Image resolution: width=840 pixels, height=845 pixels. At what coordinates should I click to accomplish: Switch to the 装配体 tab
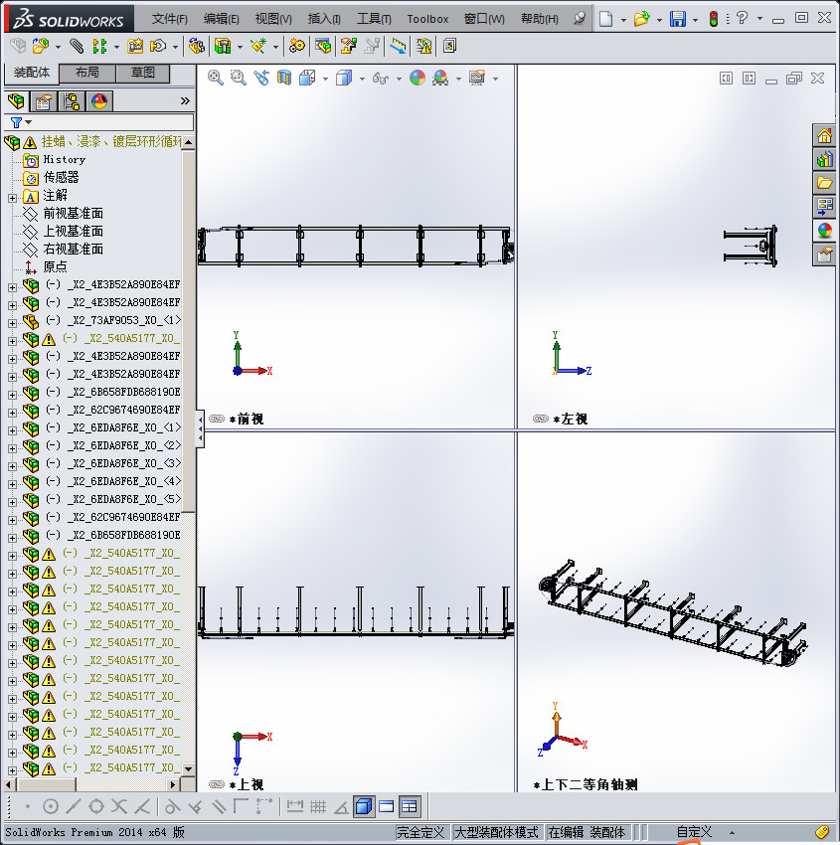pos(32,73)
